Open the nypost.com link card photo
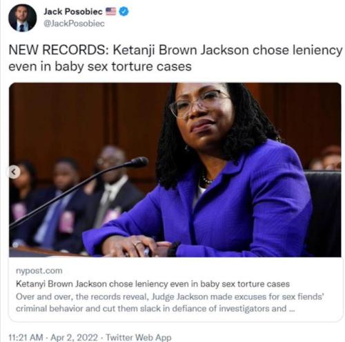 point(175,170)
